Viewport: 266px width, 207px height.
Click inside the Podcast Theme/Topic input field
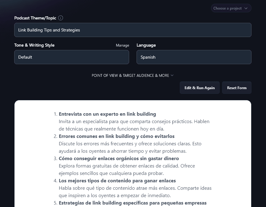(x=133, y=30)
